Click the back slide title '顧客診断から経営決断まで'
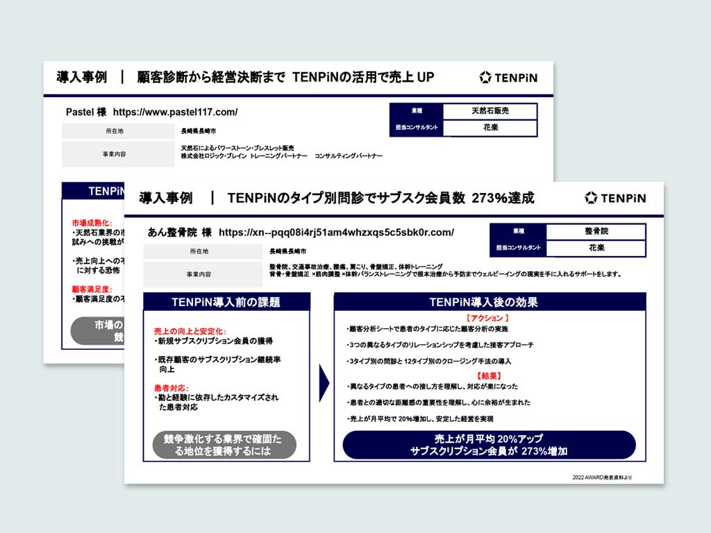Screen dimensions: 711x533 [x=211, y=77]
